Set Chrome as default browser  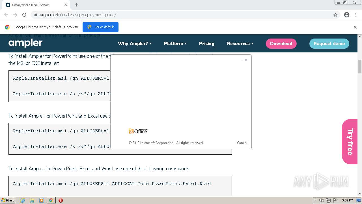click(x=100, y=27)
